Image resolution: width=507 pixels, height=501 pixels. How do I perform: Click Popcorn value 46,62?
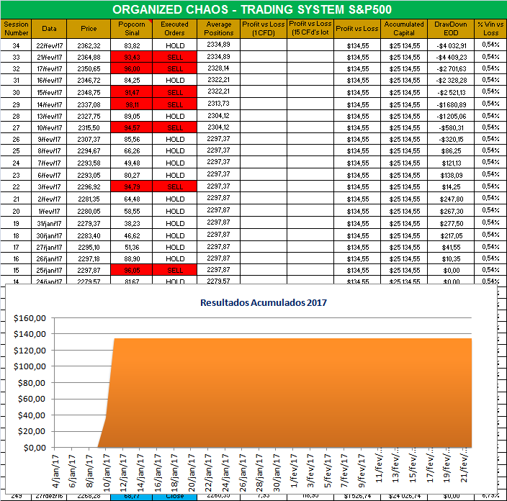click(x=132, y=235)
